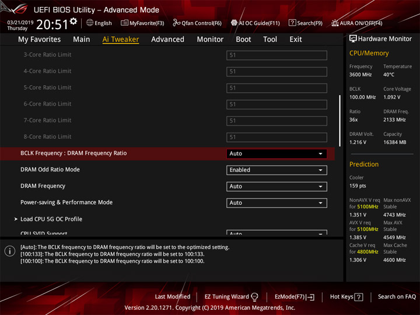The width and height of the screenshot is (420, 315).
Task: Go to the Boot tab
Action: (x=243, y=40)
